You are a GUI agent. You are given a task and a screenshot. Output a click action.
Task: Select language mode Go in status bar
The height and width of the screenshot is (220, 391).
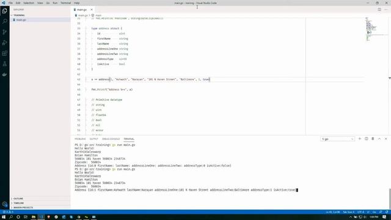coord(375,212)
